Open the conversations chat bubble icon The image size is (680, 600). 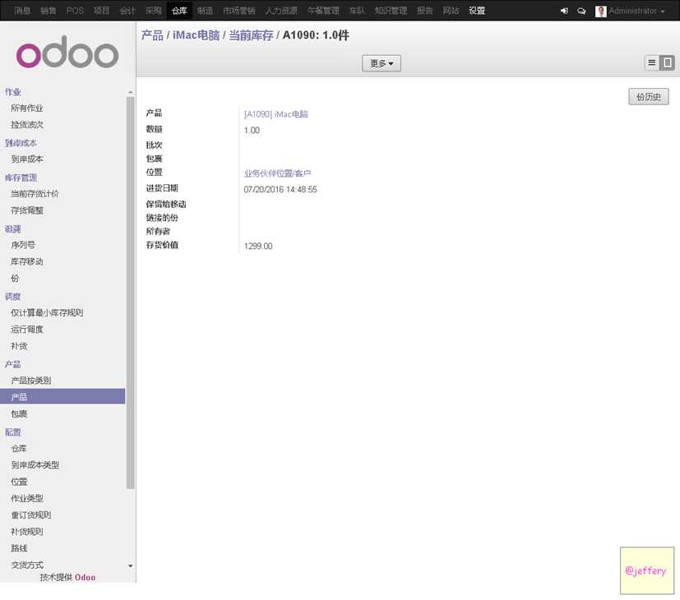pos(581,11)
